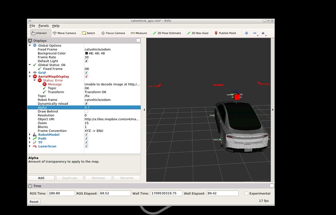Viewport: 336px width, 215px height.
Task: Click the Global Options gear icon
Action: tap(35, 46)
